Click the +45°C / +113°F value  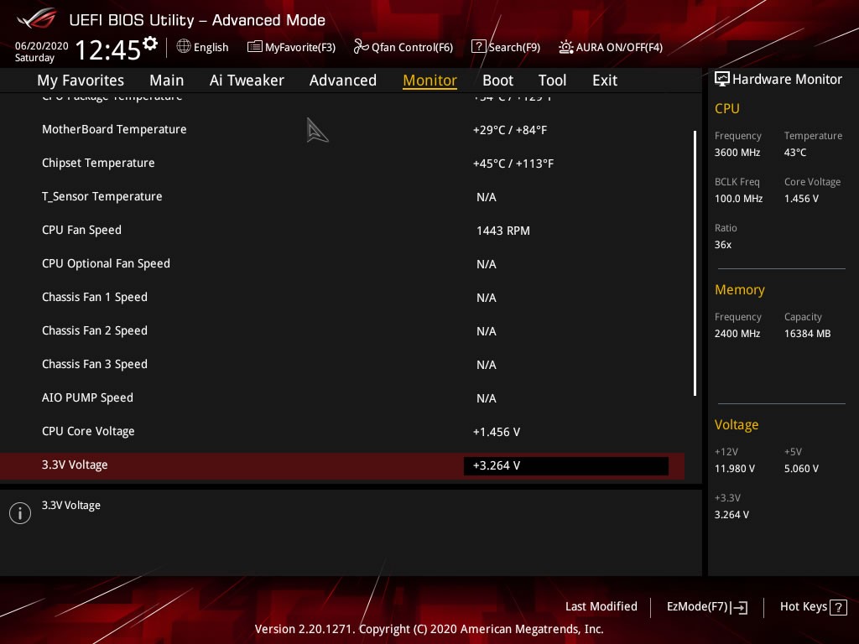513,164
